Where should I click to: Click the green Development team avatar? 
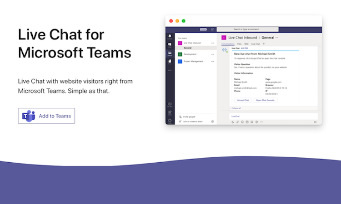[180, 54]
